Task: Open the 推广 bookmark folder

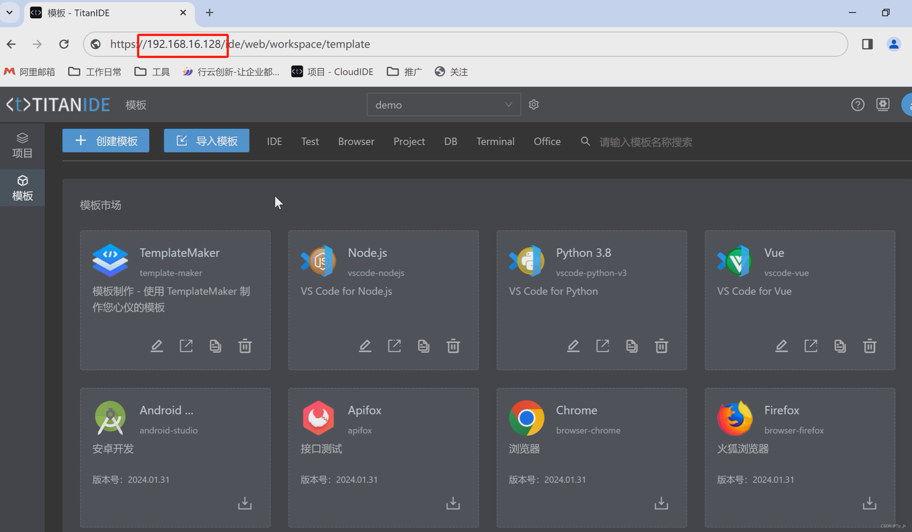Action: coord(405,72)
